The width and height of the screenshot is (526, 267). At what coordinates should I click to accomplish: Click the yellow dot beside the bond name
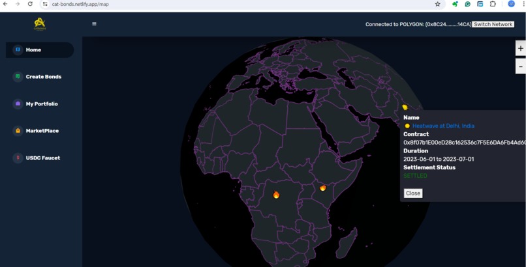[x=407, y=126]
